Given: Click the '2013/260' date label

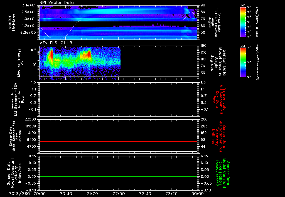Looking at the screenshot, I should click(x=19, y=194).
